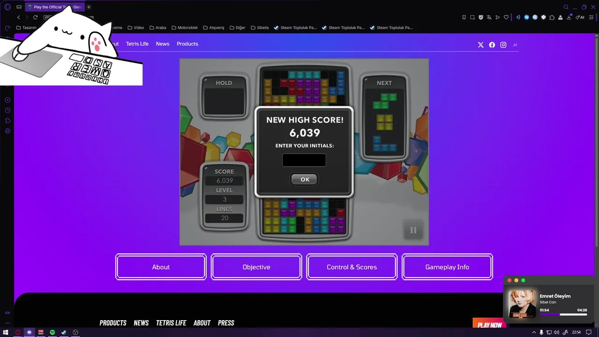The image size is (599, 337).
Task: Open the page translate icon
Action: click(489, 17)
